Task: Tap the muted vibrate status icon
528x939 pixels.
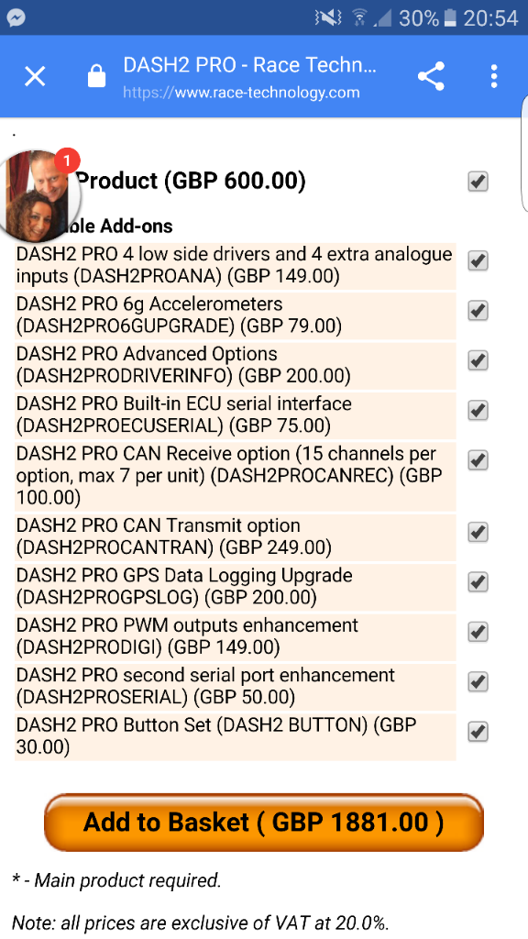Action: [x=327, y=18]
